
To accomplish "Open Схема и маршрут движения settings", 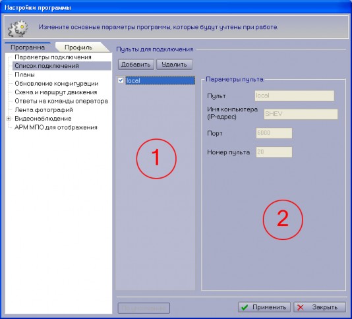I will (x=56, y=92).
